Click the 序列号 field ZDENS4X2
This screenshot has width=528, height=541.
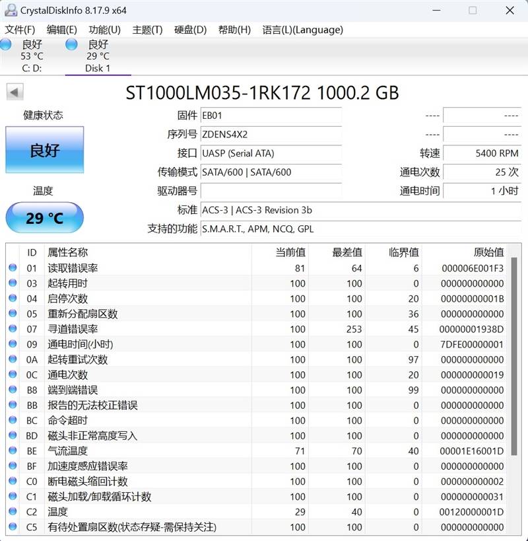271,134
